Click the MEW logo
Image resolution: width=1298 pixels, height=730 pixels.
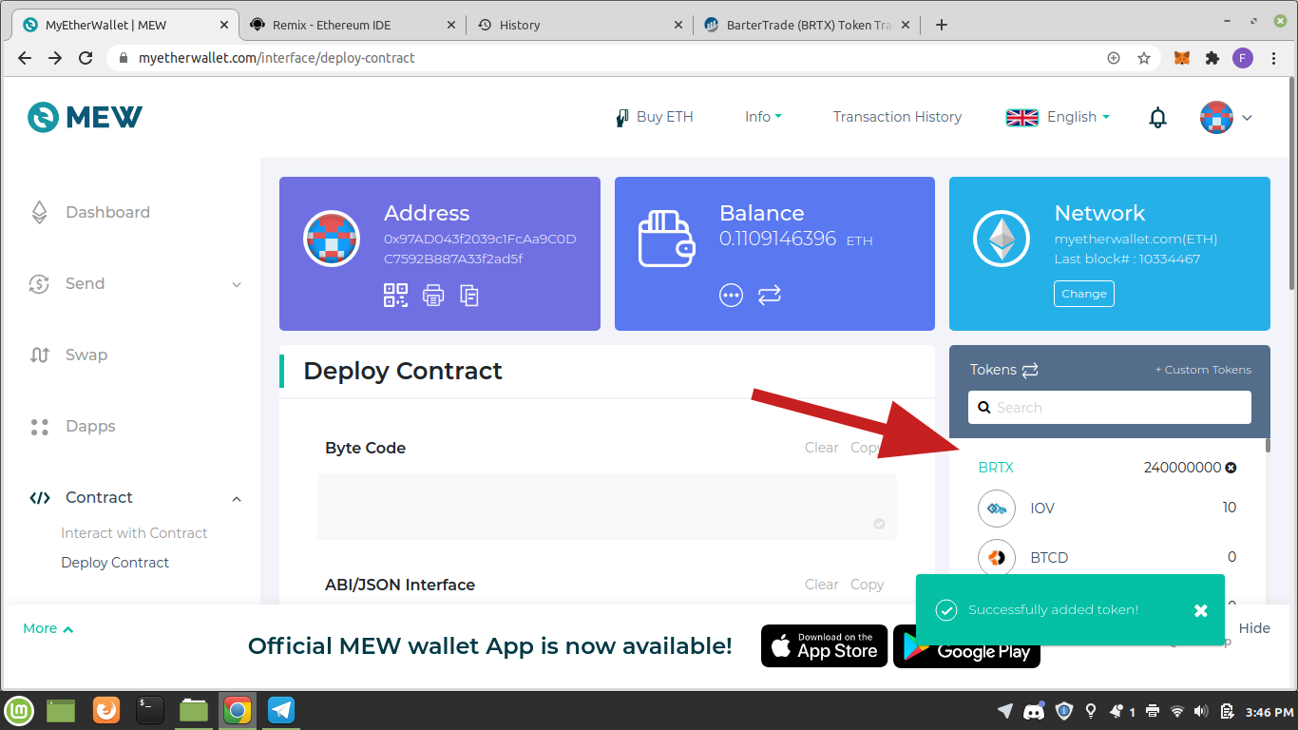pos(86,117)
